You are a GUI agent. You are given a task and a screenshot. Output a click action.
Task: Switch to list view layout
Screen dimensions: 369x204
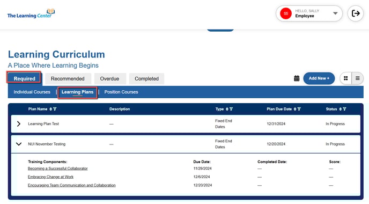point(357,78)
